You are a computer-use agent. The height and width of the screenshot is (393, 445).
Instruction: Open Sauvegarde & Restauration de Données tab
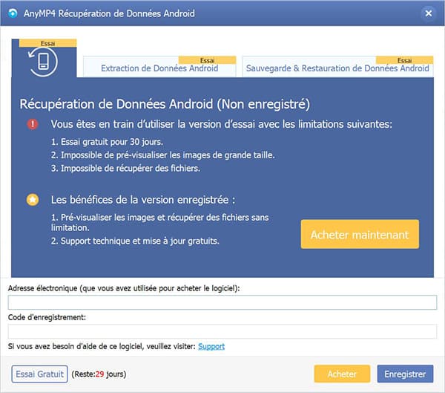(x=337, y=68)
